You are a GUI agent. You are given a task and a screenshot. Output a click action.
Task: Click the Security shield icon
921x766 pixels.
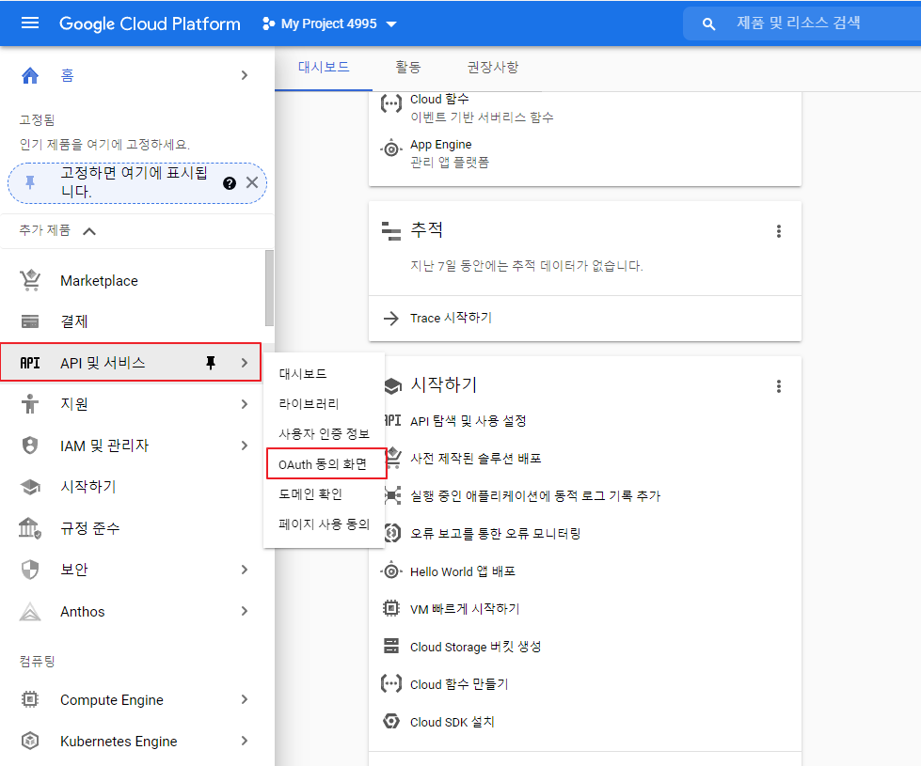[x=30, y=570]
